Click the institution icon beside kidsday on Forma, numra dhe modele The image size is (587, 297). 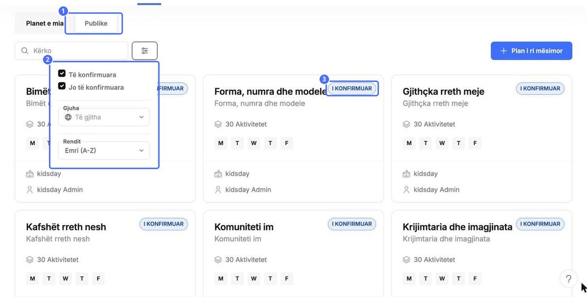218,174
